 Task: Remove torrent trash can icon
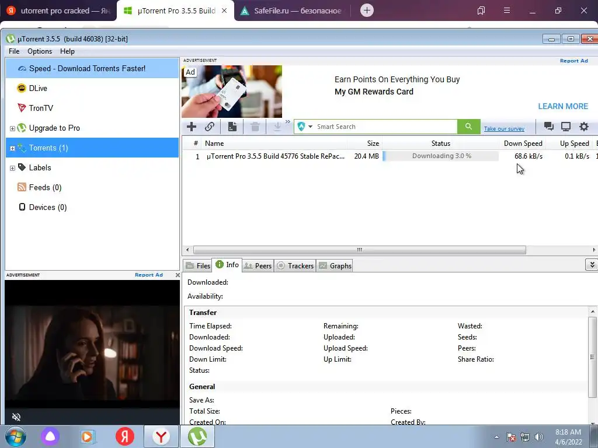point(255,127)
